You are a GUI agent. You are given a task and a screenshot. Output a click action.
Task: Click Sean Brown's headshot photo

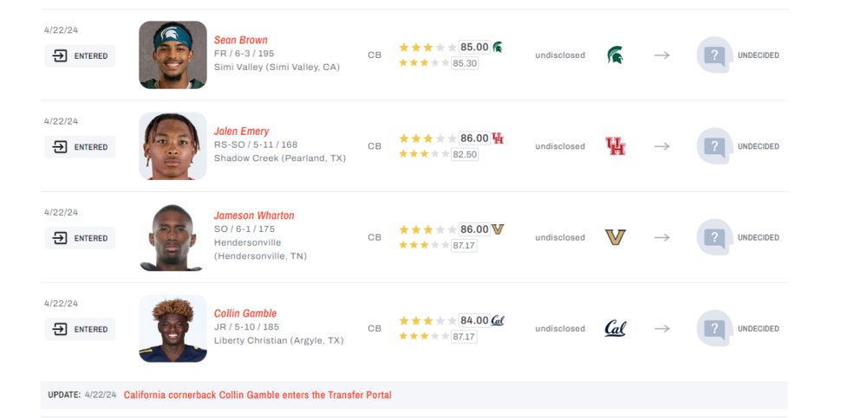173,55
